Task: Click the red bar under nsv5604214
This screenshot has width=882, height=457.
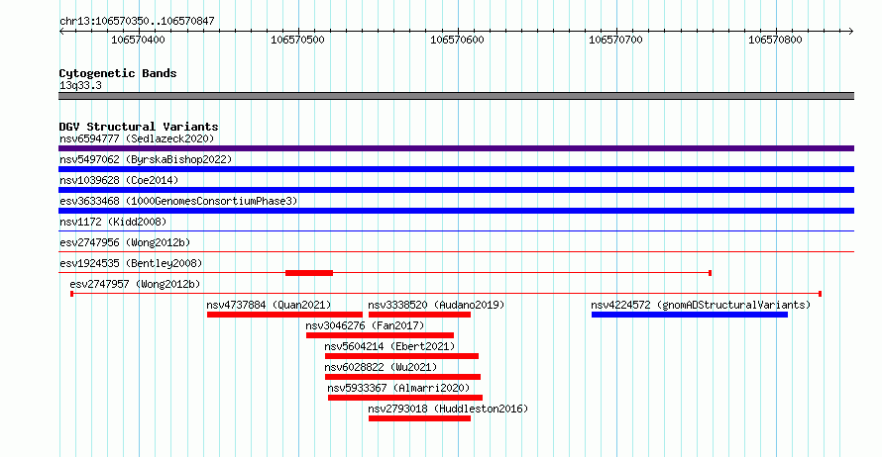Action: [401, 356]
